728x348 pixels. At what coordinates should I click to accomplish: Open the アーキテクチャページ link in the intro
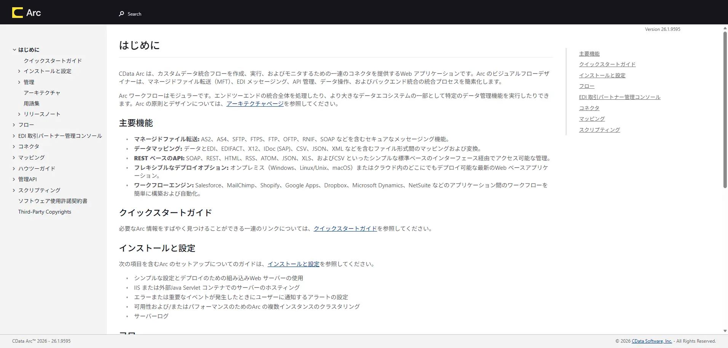(255, 104)
